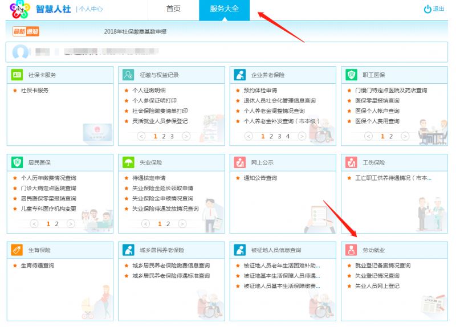Open 医保个人帐户查询 link
456x327 pixels.
pos(377,111)
